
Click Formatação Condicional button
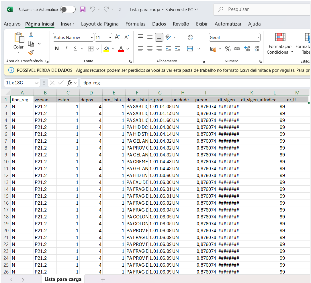[x=280, y=43]
